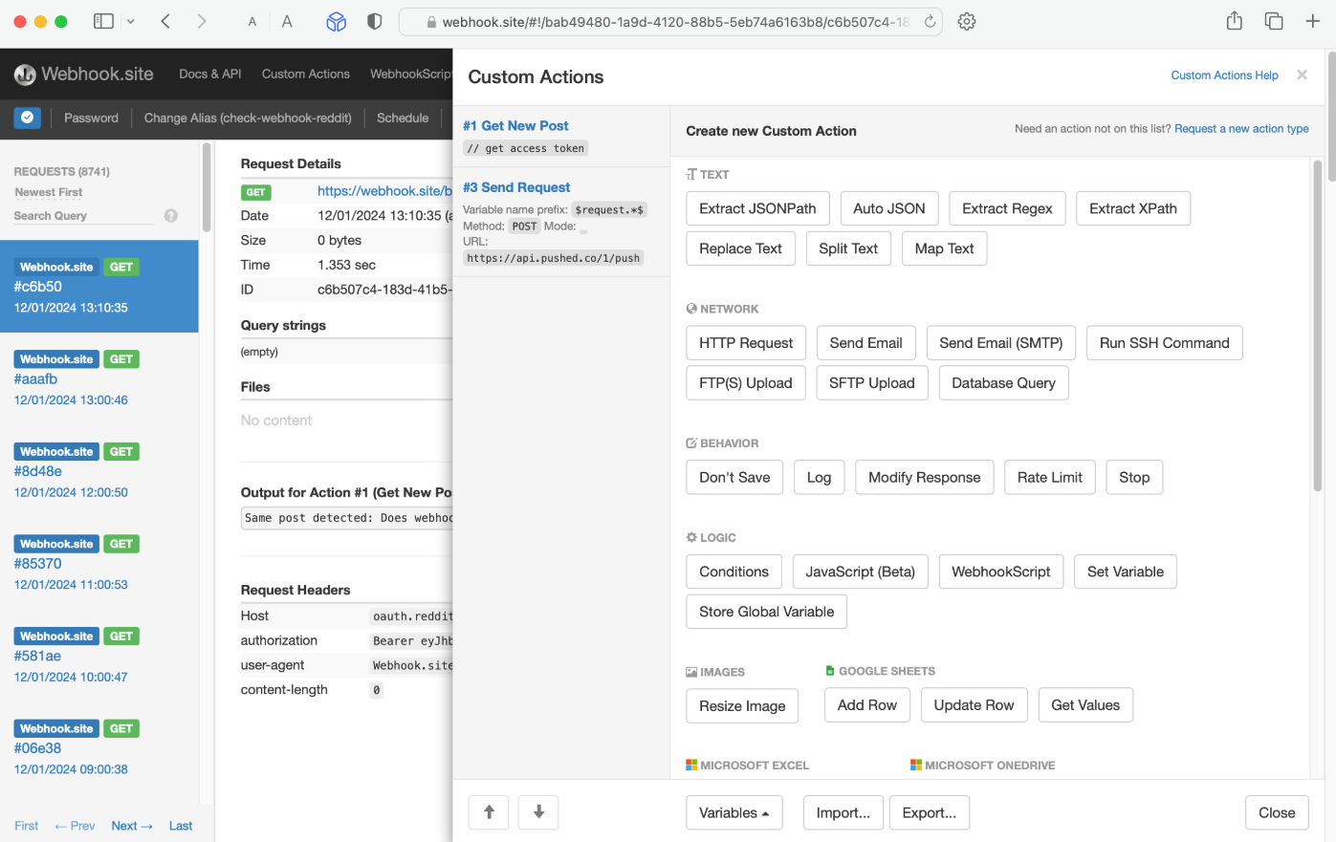This screenshot has width=1336, height=842.
Task: Move the action up with arrow button
Action: click(489, 812)
